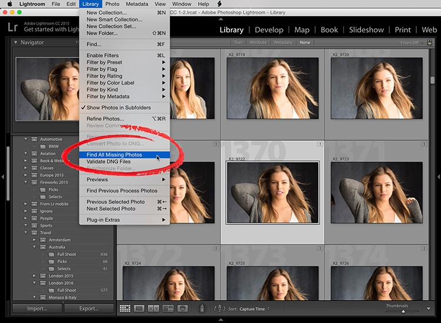Image resolution: width=441 pixels, height=323 pixels.
Task: Select the Attribute filter option
Action: [x=258, y=42]
